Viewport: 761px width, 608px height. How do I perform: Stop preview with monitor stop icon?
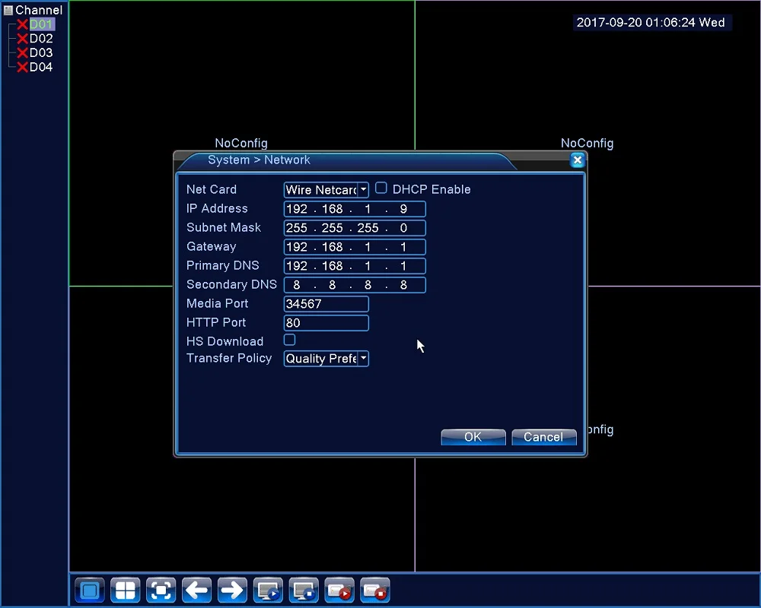click(x=304, y=591)
